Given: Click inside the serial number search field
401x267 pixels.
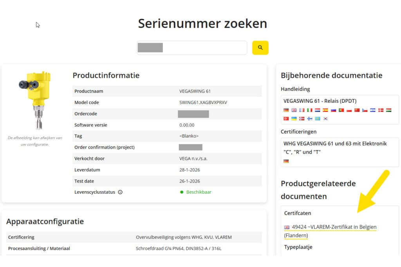Looking at the screenshot, I should pos(191,47).
